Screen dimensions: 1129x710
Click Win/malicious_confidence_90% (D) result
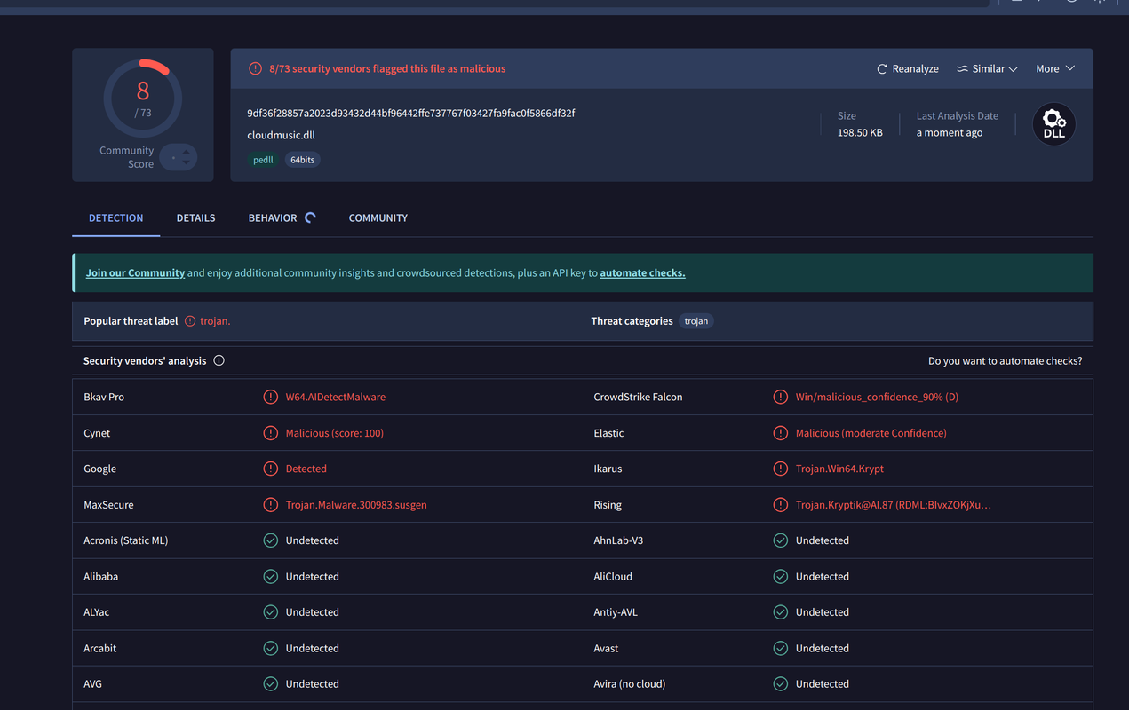[x=877, y=398]
